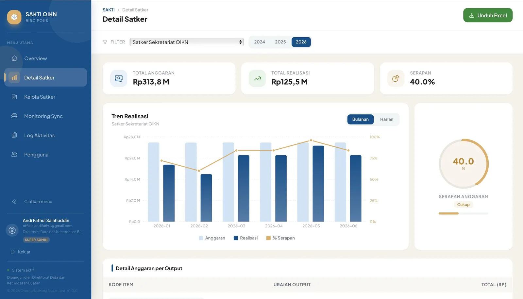
Task: Click the SAKTI OIKN logo icon
Action: tap(14, 17)
